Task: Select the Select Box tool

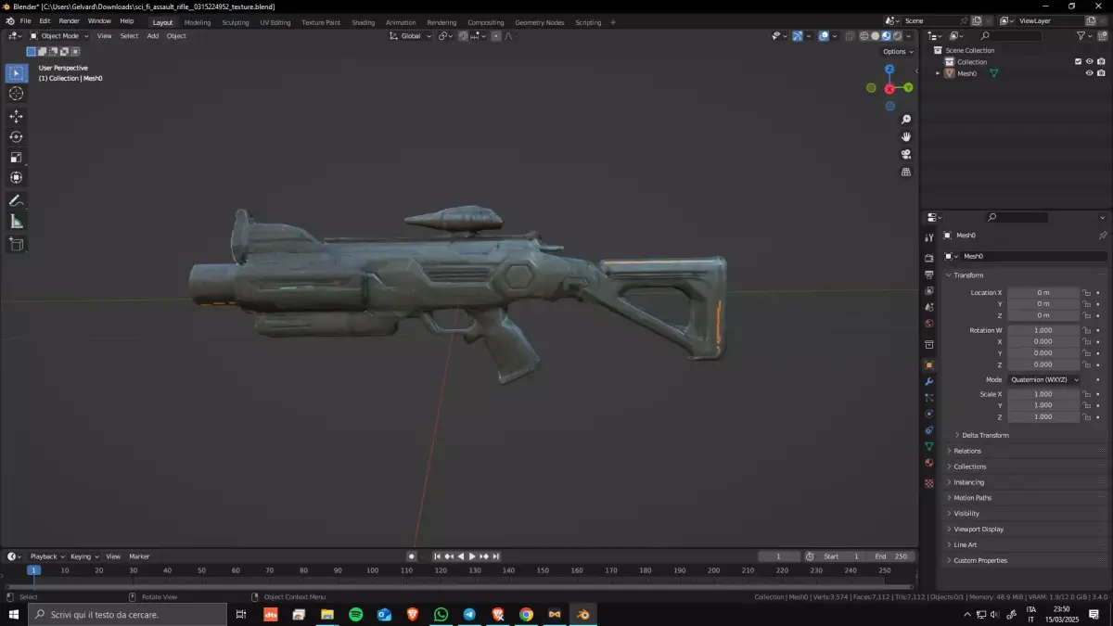Action: (16, 73)
